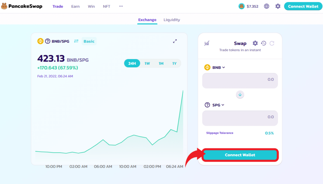Click the unknown SPG token icon in chart header
Screen dimensions: 323x184
tap(48, 41)
